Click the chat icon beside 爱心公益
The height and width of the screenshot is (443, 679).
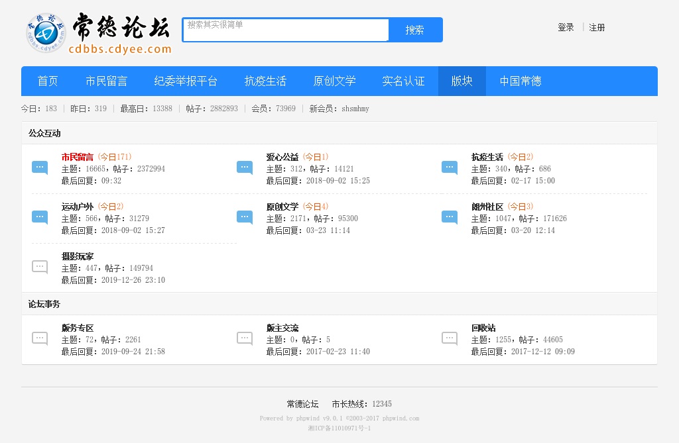click(x=245, y=168)
